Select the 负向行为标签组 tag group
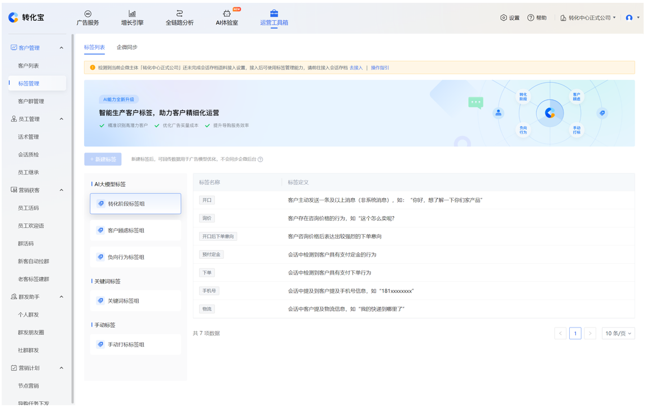The width and height of the screenshot is (647, 408). pos(135,257)
